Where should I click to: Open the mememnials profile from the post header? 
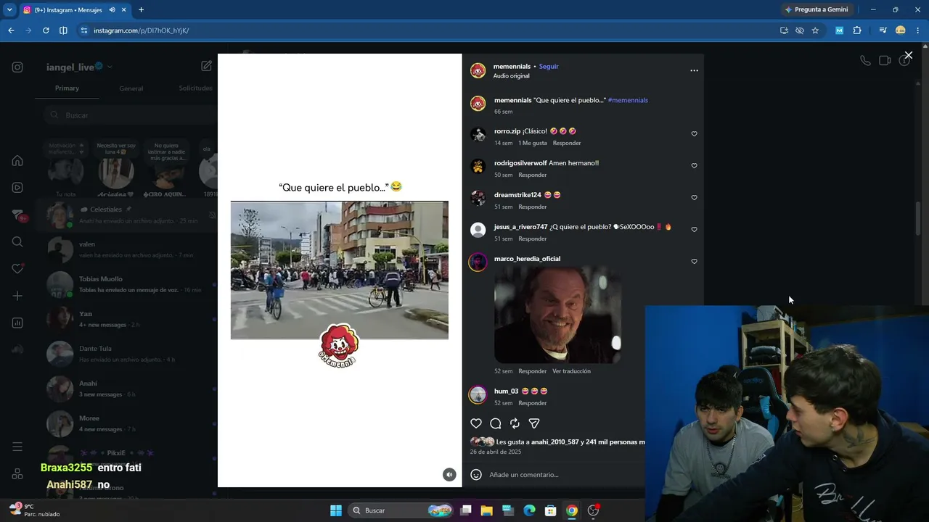pyautogui.click(x=512, y=67)
